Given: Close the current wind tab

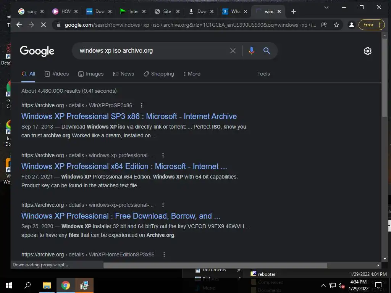Looking at the screenshot, I should coord(279,11).
